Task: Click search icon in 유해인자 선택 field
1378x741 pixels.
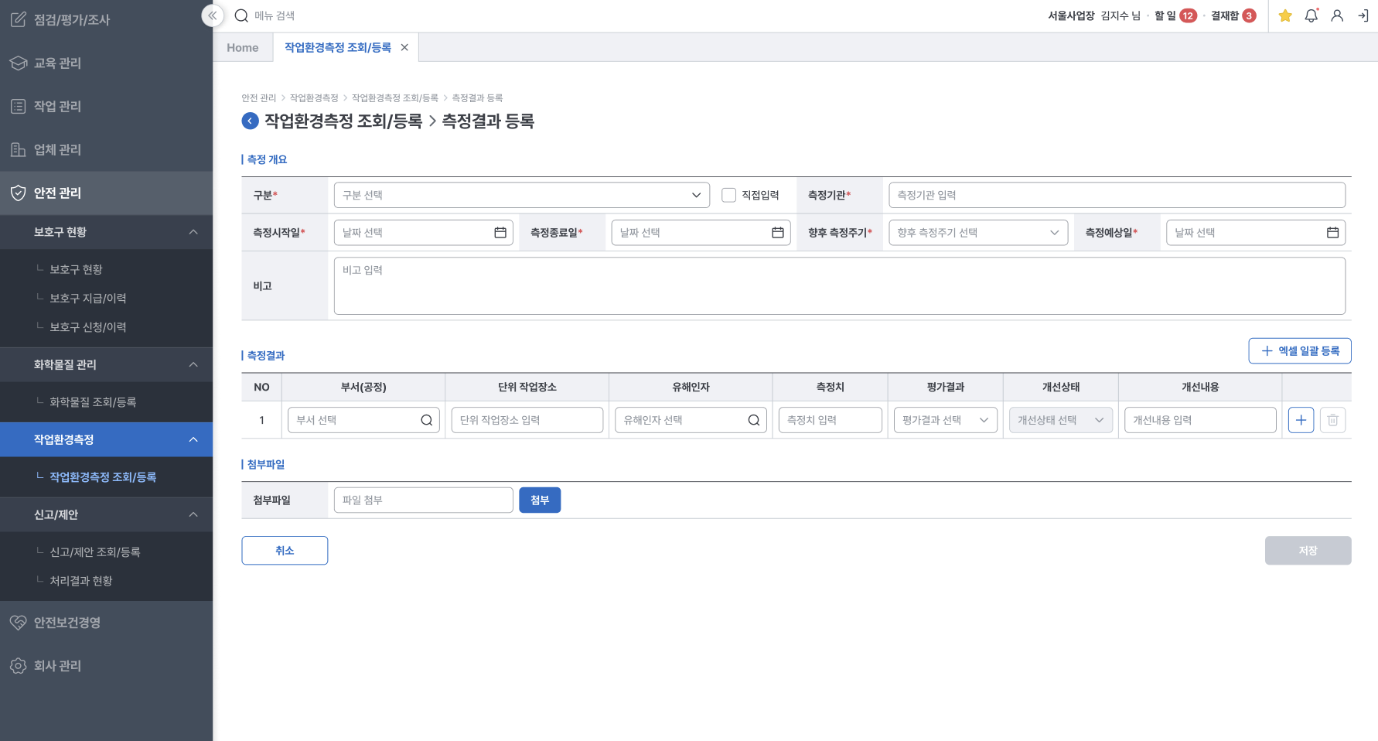Action: click(754, 420)
